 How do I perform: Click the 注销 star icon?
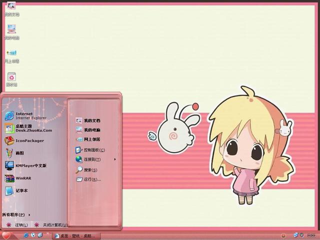click(x=8, y=224)
